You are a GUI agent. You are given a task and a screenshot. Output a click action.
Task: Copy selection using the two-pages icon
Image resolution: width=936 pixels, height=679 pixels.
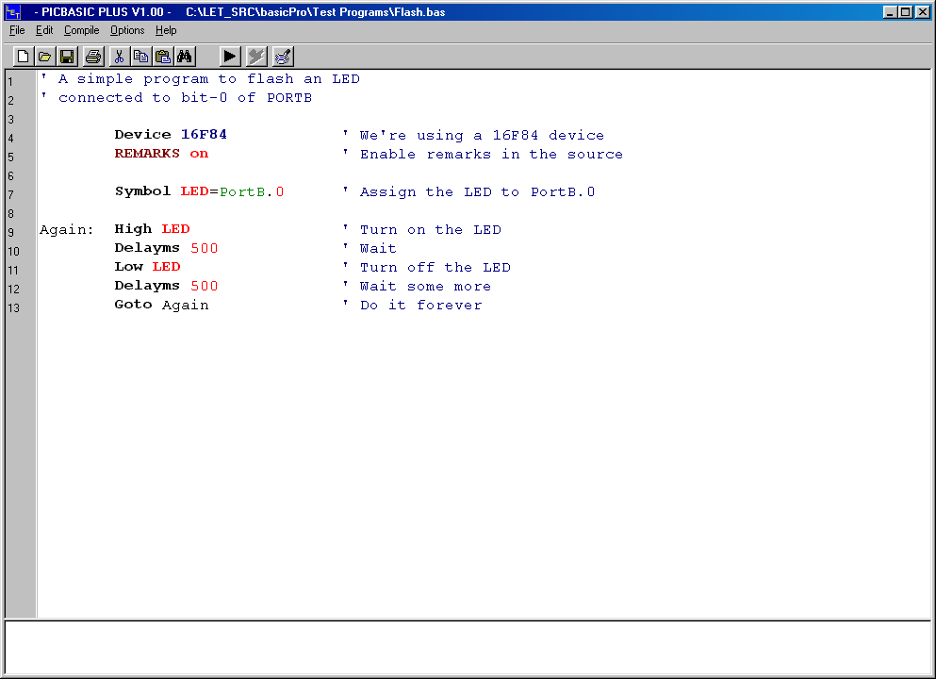(x=140, y=57)
